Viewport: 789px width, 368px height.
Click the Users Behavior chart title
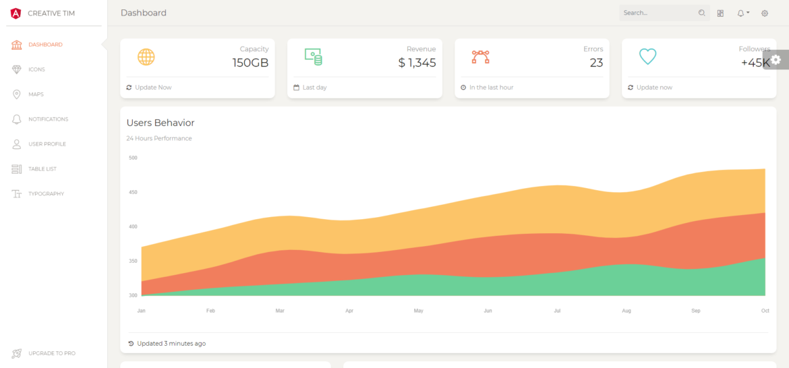(x=160, y=123)
